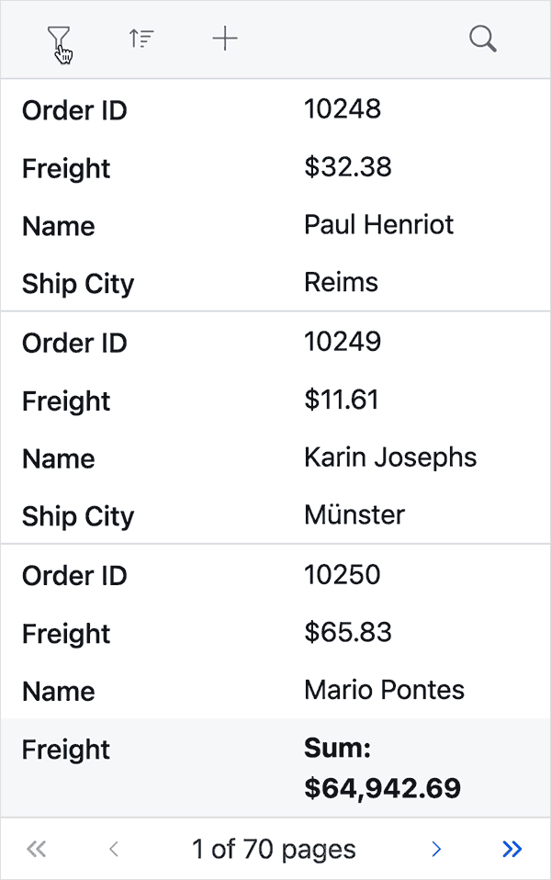Click the Ship City value Münster
The width and height of the screenshot is (551, 880).
[354, 514]
